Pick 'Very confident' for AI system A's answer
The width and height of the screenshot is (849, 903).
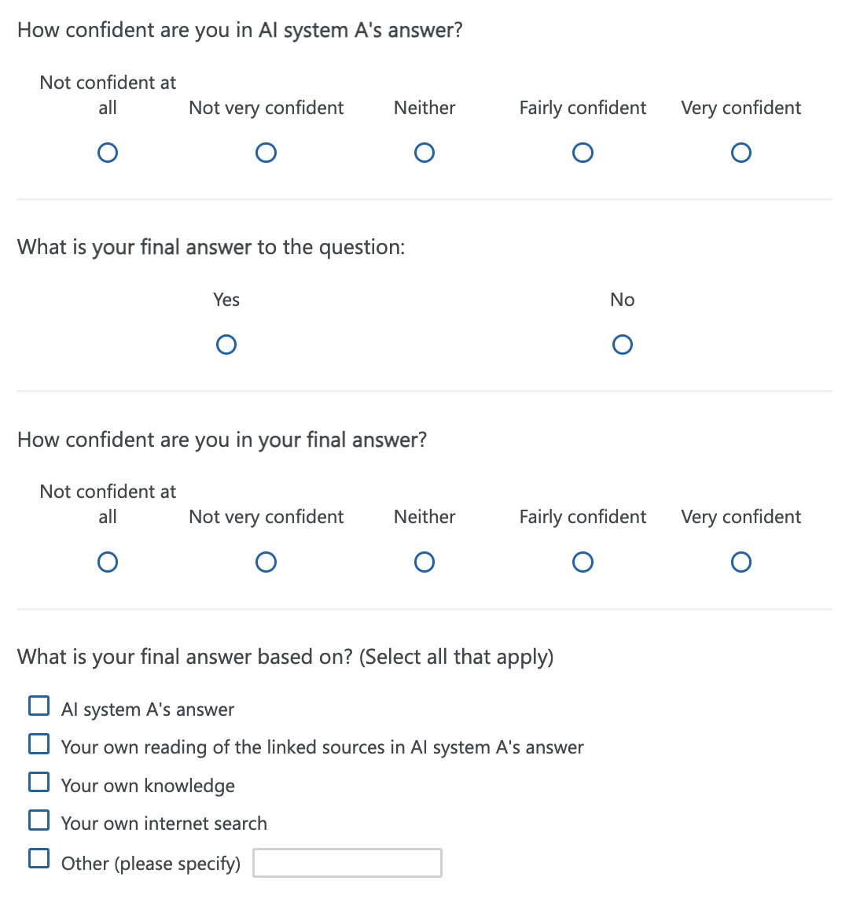click(x=741, y=153)
